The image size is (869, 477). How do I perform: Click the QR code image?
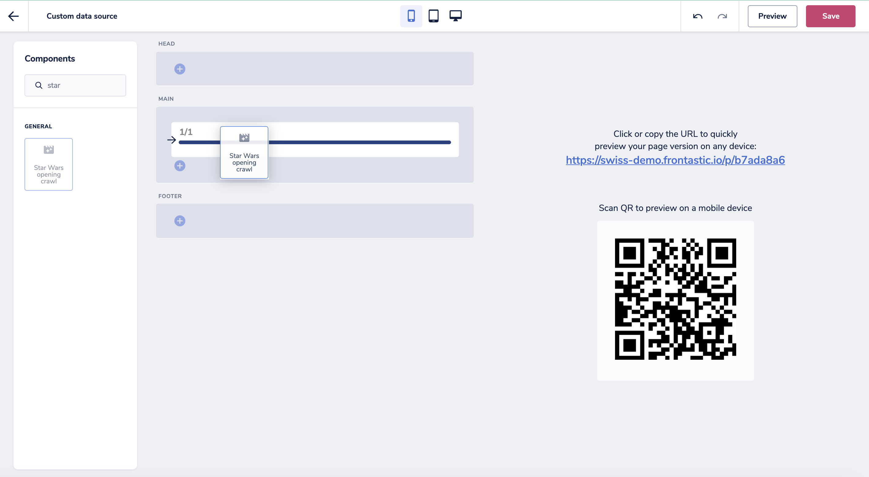pyautogui.click(x=675, y=299)
